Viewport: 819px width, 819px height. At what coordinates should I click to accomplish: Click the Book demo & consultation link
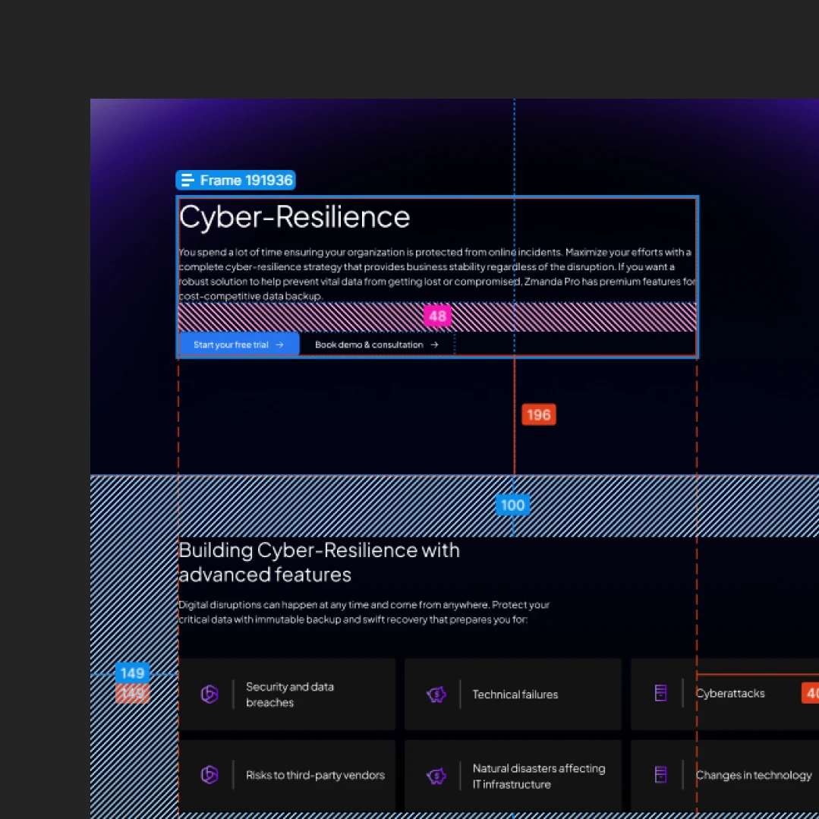[370, 345]
